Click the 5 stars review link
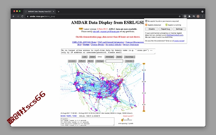Screen dimensions: 216x135 [179, 41]
